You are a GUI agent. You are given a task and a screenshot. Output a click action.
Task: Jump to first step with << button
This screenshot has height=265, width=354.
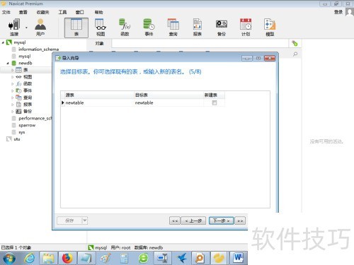pyautogui.click(x=175, y=220)
